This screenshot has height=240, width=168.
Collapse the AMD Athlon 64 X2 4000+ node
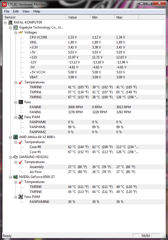tap(11, 137)
